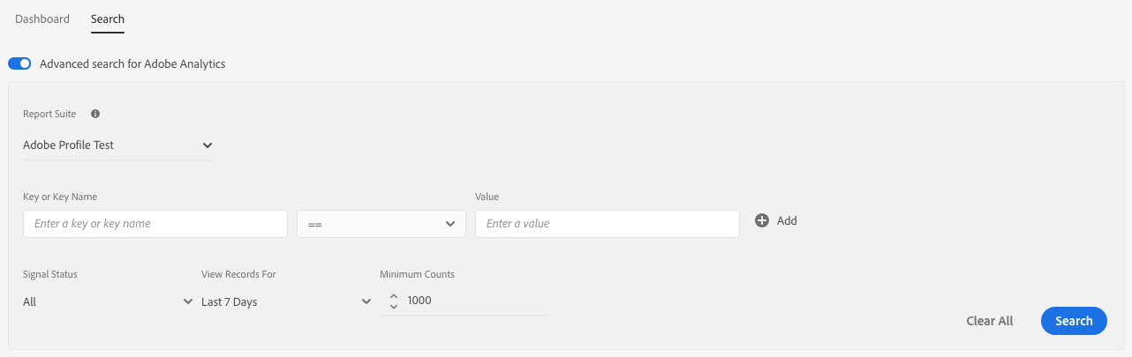Click the Clear All button

click(990, 321)
